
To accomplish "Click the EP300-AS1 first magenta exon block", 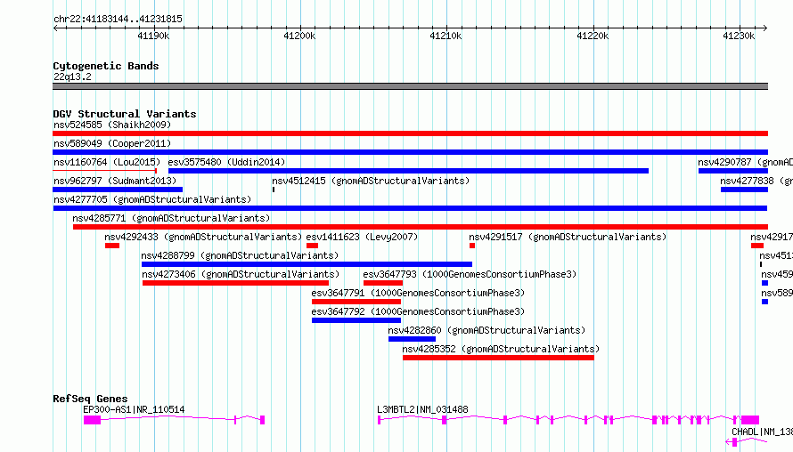I will click(x=92, y=420).
